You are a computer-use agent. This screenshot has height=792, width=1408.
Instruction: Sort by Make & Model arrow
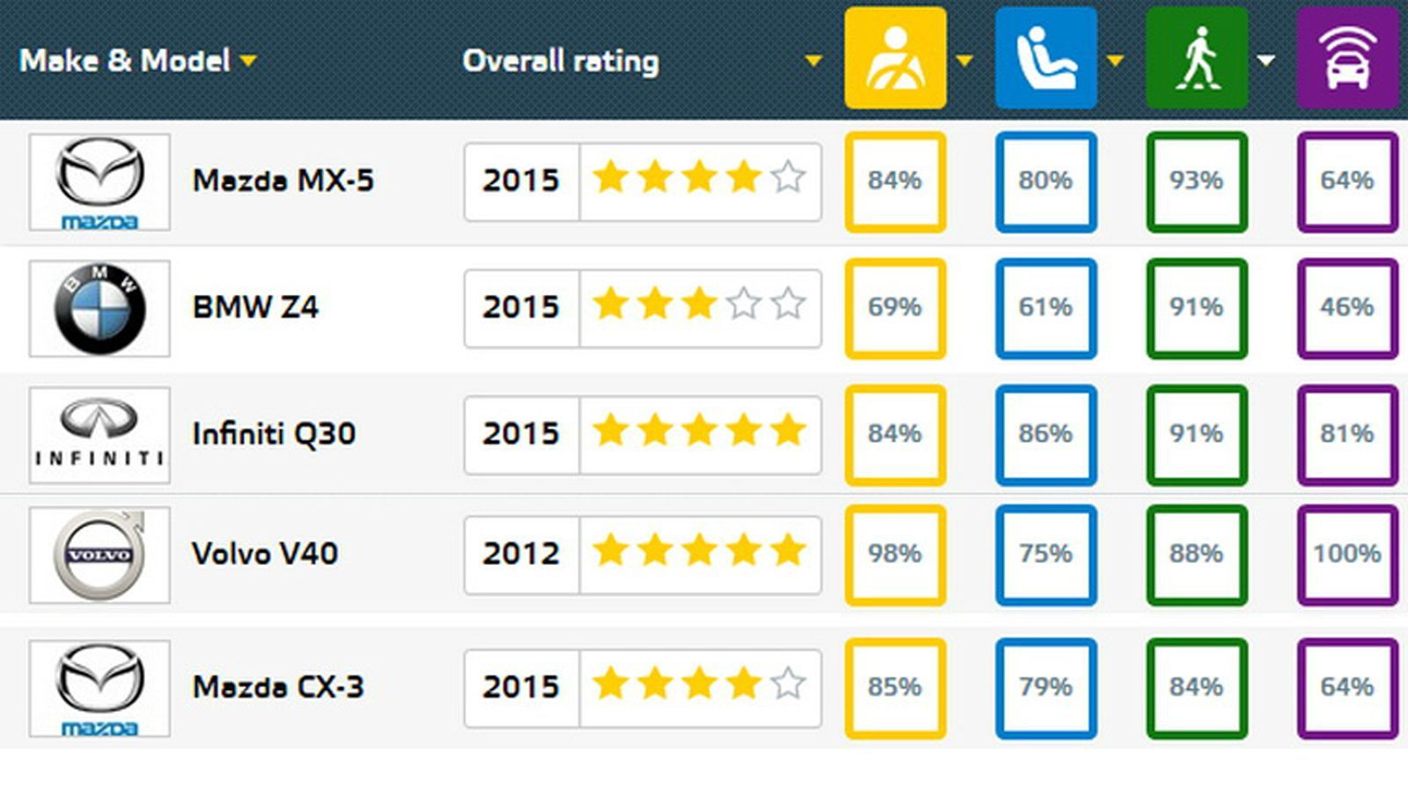tap(248, 61)
